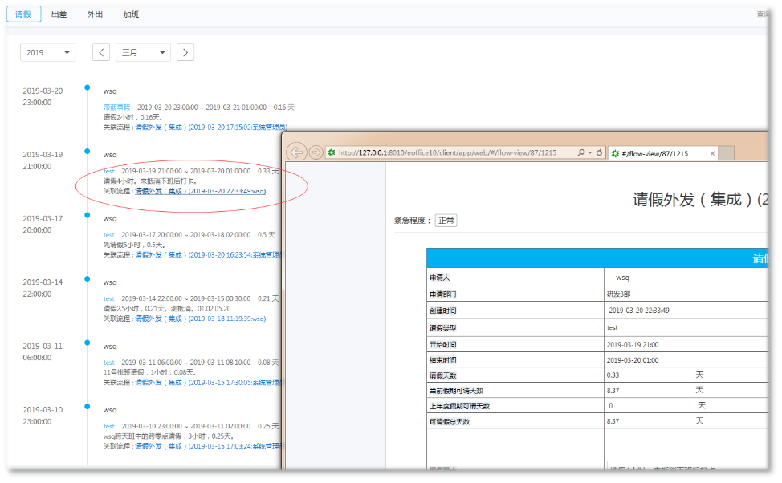Go to previous month arrow
This screenshot has width=782, height=483.
(101, 52)
